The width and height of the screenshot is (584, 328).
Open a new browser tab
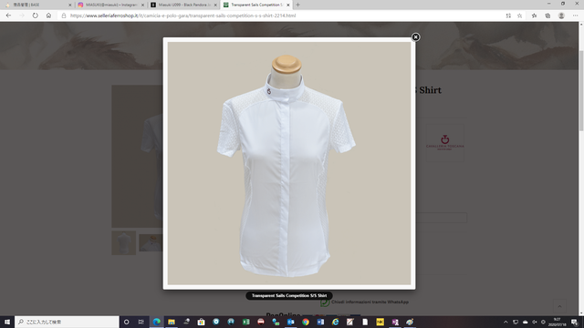297,5
